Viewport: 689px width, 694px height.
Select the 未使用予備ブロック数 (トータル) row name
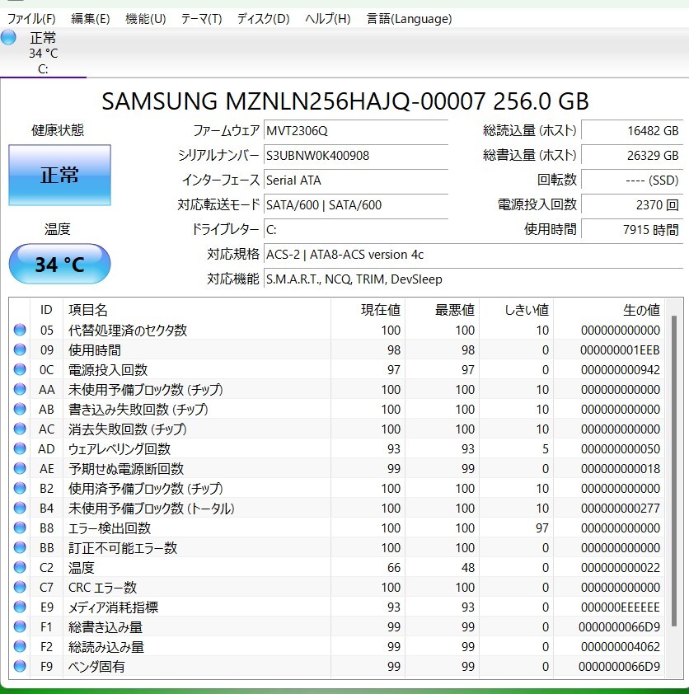[152, 508]
